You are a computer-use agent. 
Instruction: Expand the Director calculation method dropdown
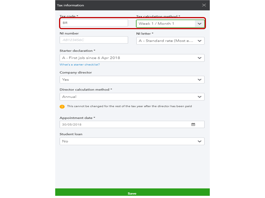[x=132, y=97]
